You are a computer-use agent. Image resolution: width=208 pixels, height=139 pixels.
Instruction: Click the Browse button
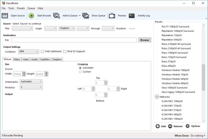tap(145, 40)
